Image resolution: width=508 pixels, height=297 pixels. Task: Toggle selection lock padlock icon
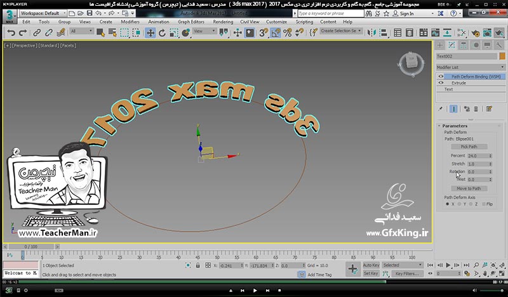197,265
